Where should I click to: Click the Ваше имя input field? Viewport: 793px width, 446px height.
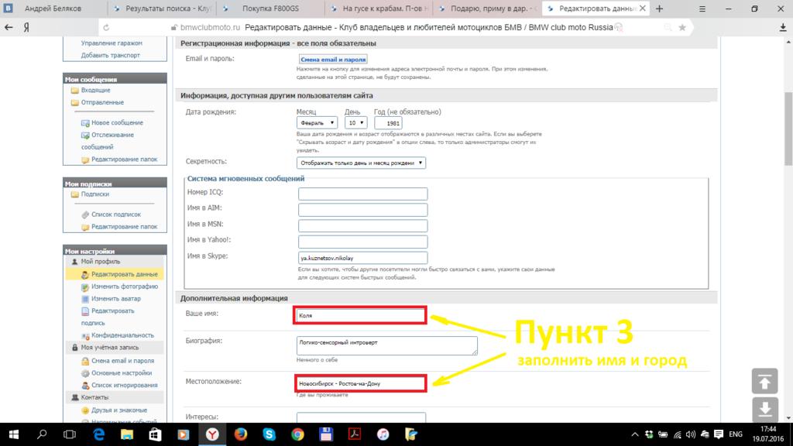360,316
